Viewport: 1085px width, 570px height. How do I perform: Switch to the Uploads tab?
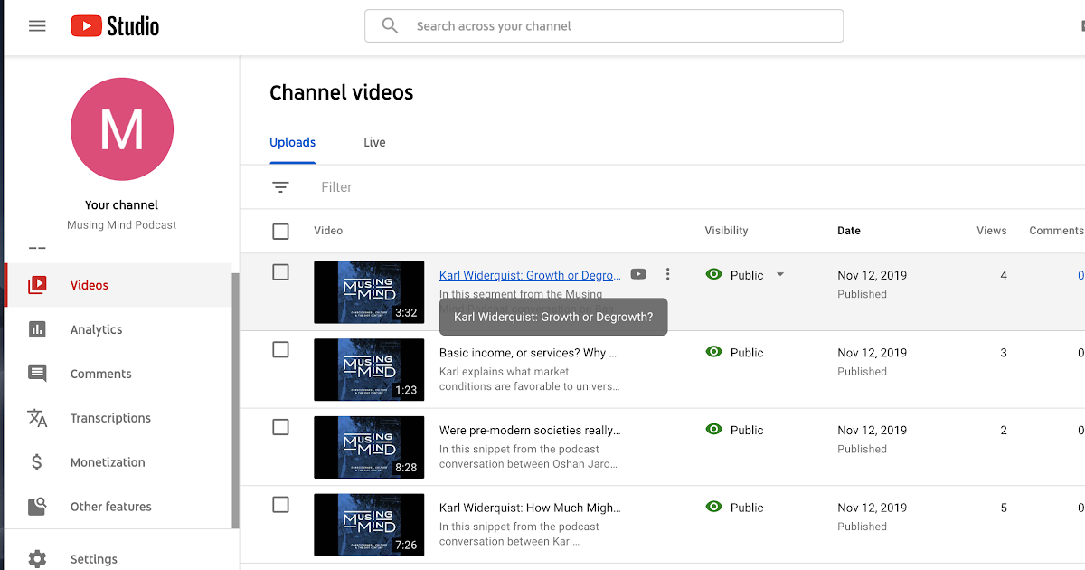(292, 142)
